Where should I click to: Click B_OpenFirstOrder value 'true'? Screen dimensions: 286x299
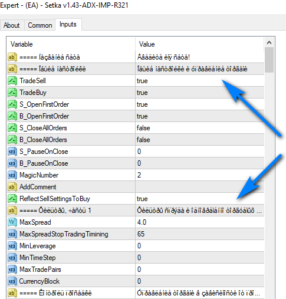click(x=142, y=116)
